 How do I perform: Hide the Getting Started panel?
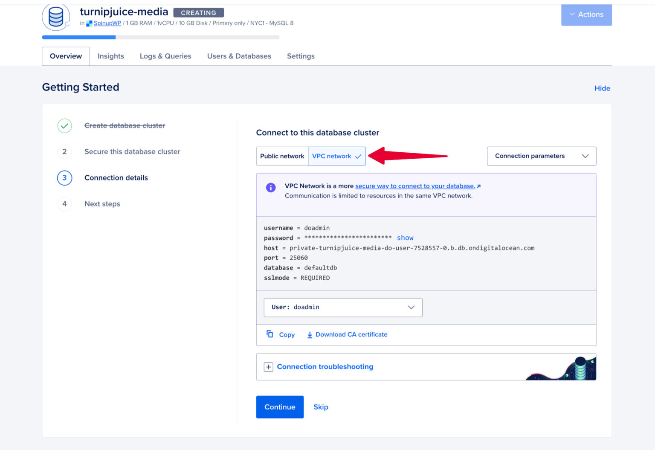tap(602, 88)
